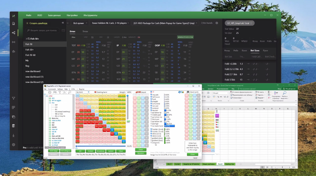Viewport: 316px width, 176px height.
Task: Click the Find & Select magnifier in Excel ribbon
Action: coord(284,93)
